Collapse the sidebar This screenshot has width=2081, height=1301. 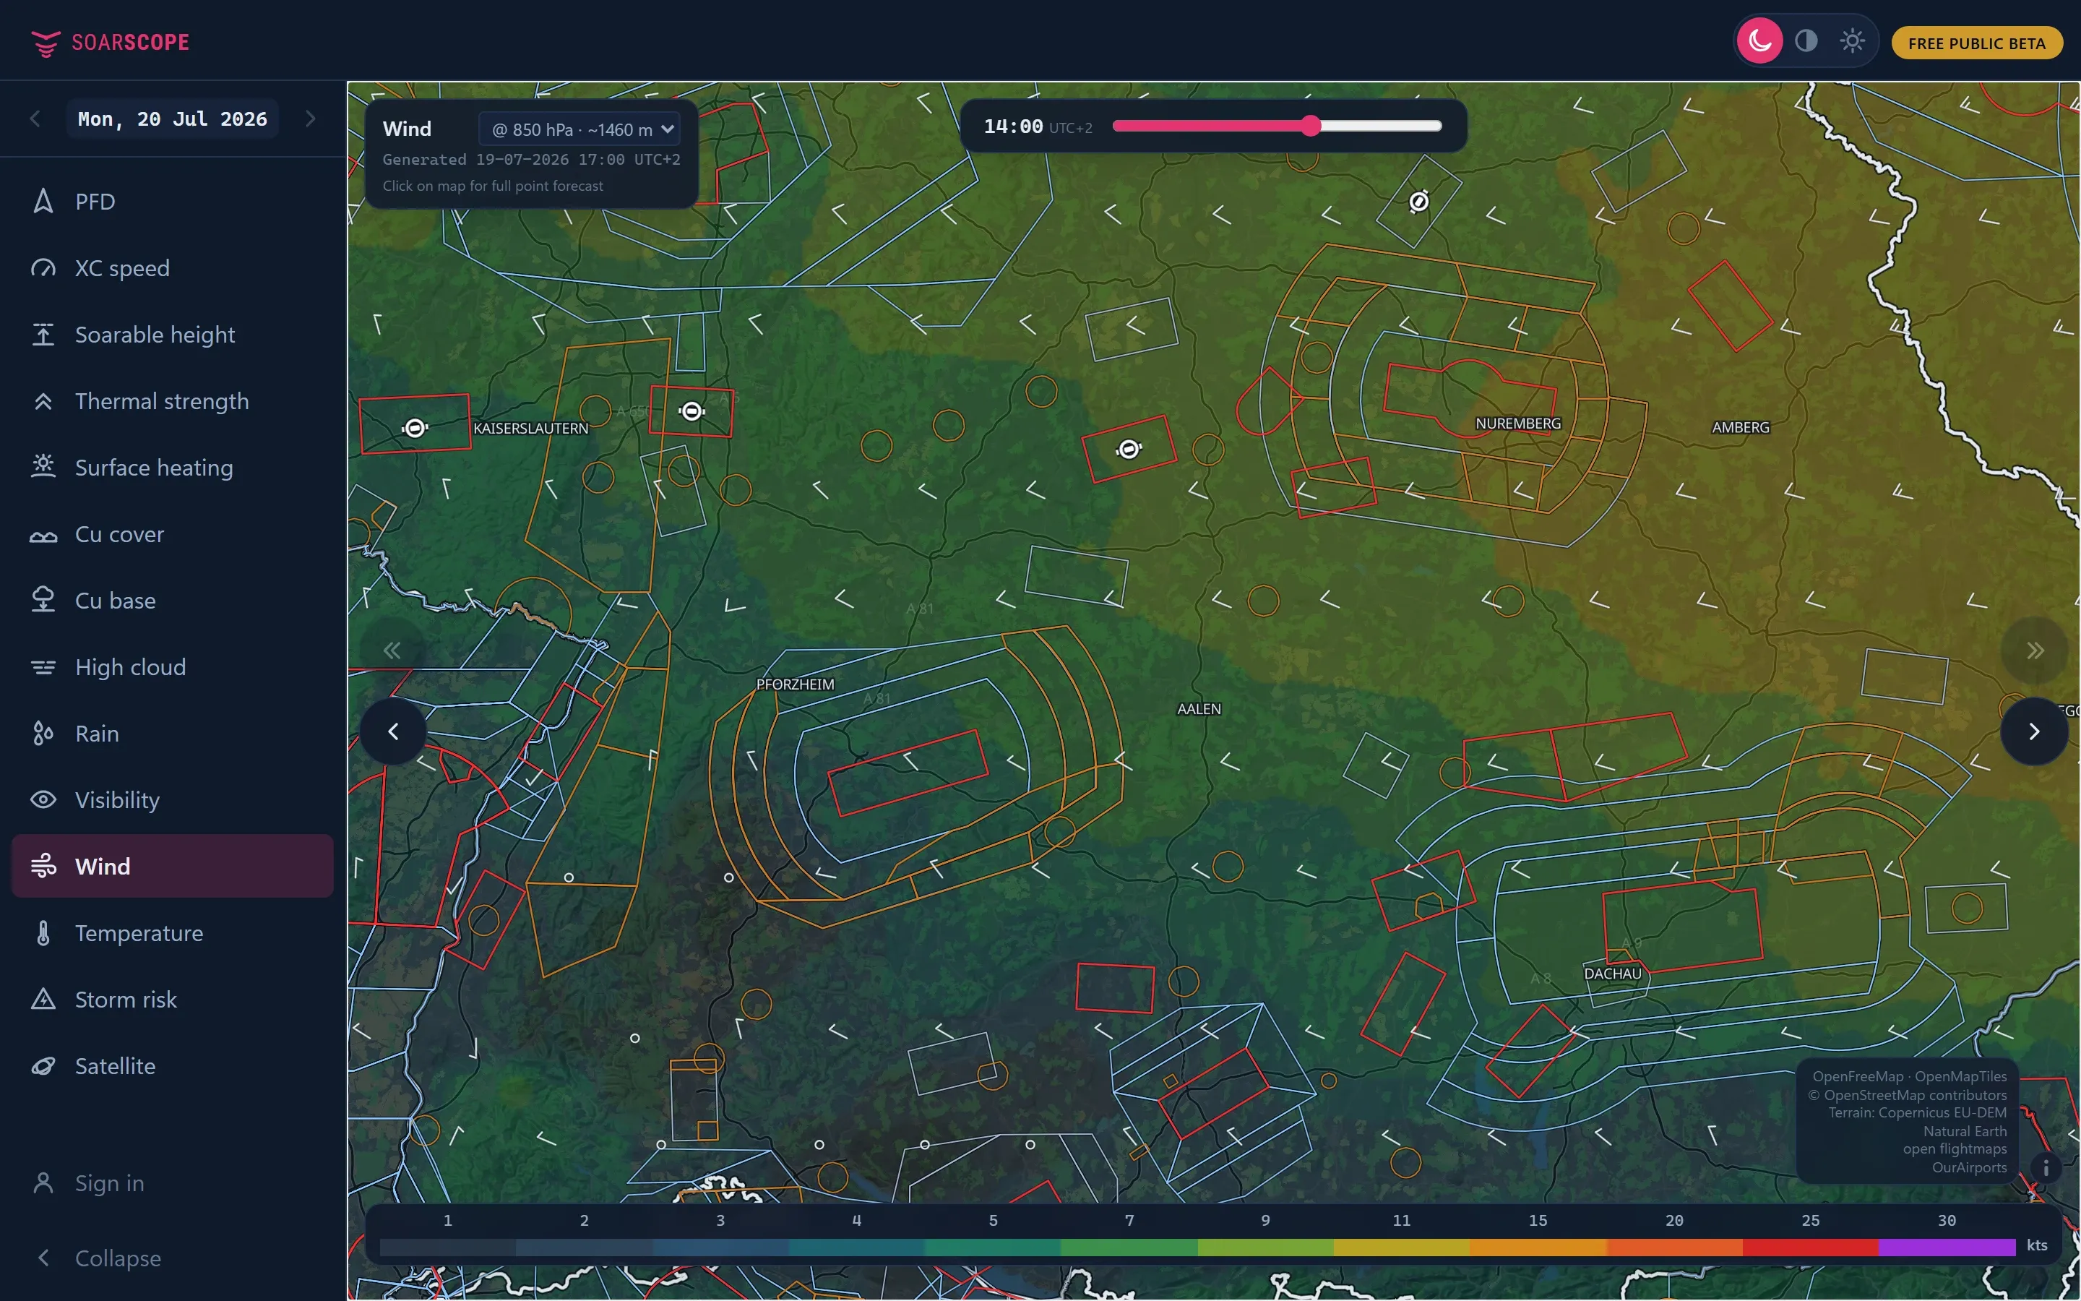click(172, 1258)
